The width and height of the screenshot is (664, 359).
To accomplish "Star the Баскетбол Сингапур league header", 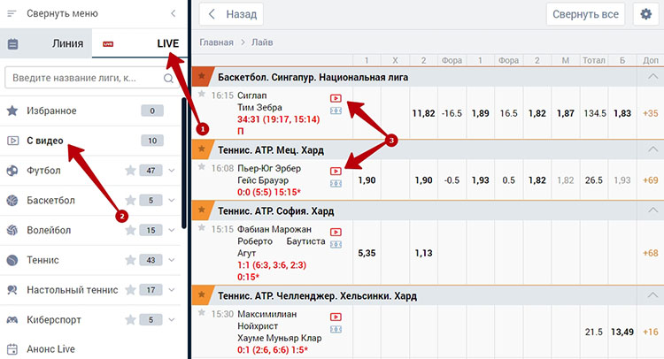I will [203, 77].
